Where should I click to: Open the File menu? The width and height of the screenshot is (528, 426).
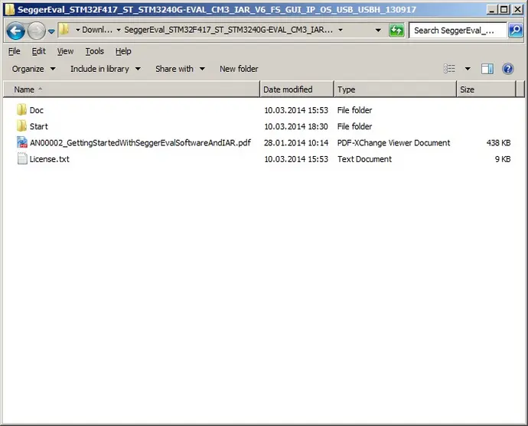click(14, 51)
